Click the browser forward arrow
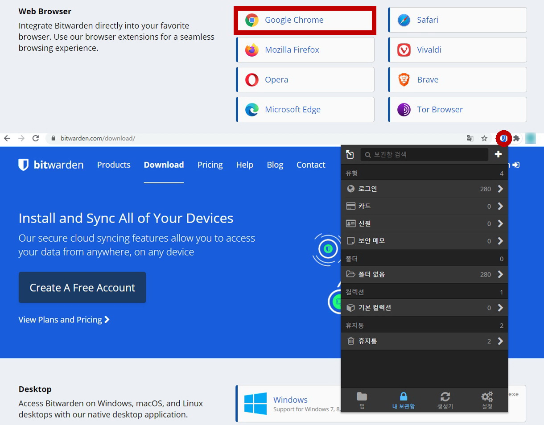The width and height of the screenshot is (544, 425). click(x=21, y=138)
